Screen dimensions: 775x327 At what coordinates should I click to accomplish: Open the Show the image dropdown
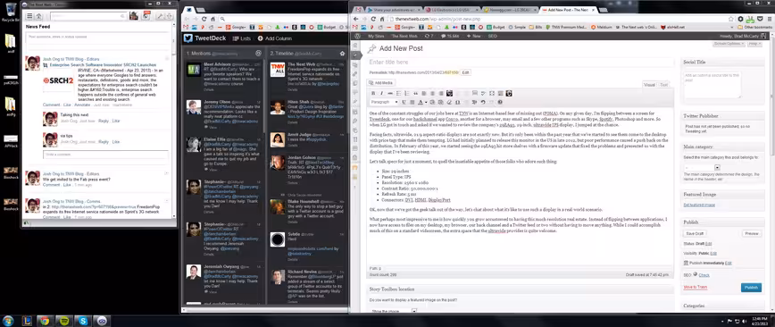point(393,311)
